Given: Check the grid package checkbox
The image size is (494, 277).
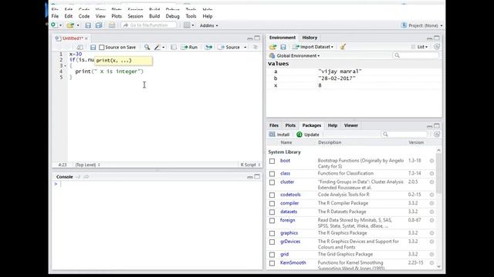Looking at the screenshot, I should pos(272,255).
